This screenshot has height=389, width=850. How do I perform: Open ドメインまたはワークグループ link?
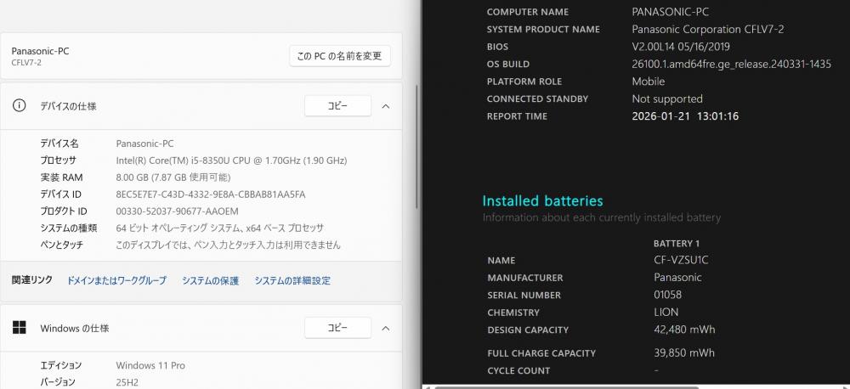116,280
